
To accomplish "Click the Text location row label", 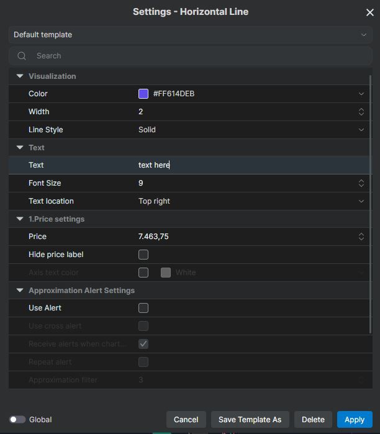I will coord(51,201).
